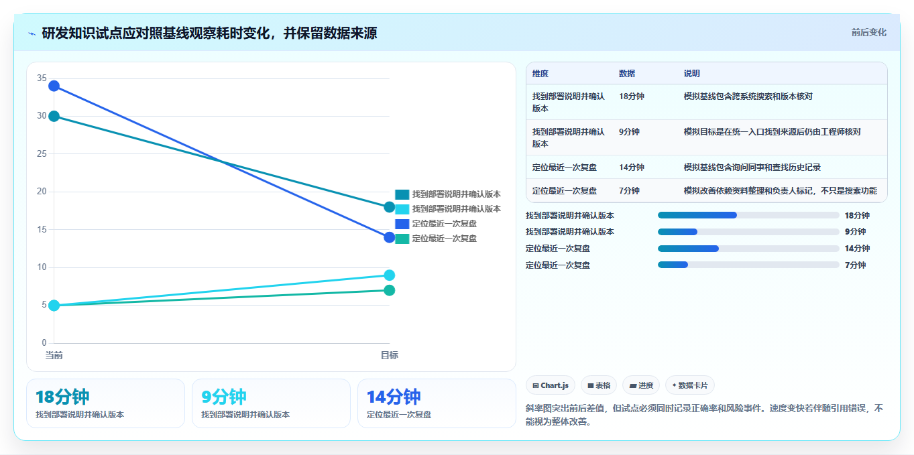Open the 18分钟 data card
Screen dimensions: 914x455
click(105, 403)
